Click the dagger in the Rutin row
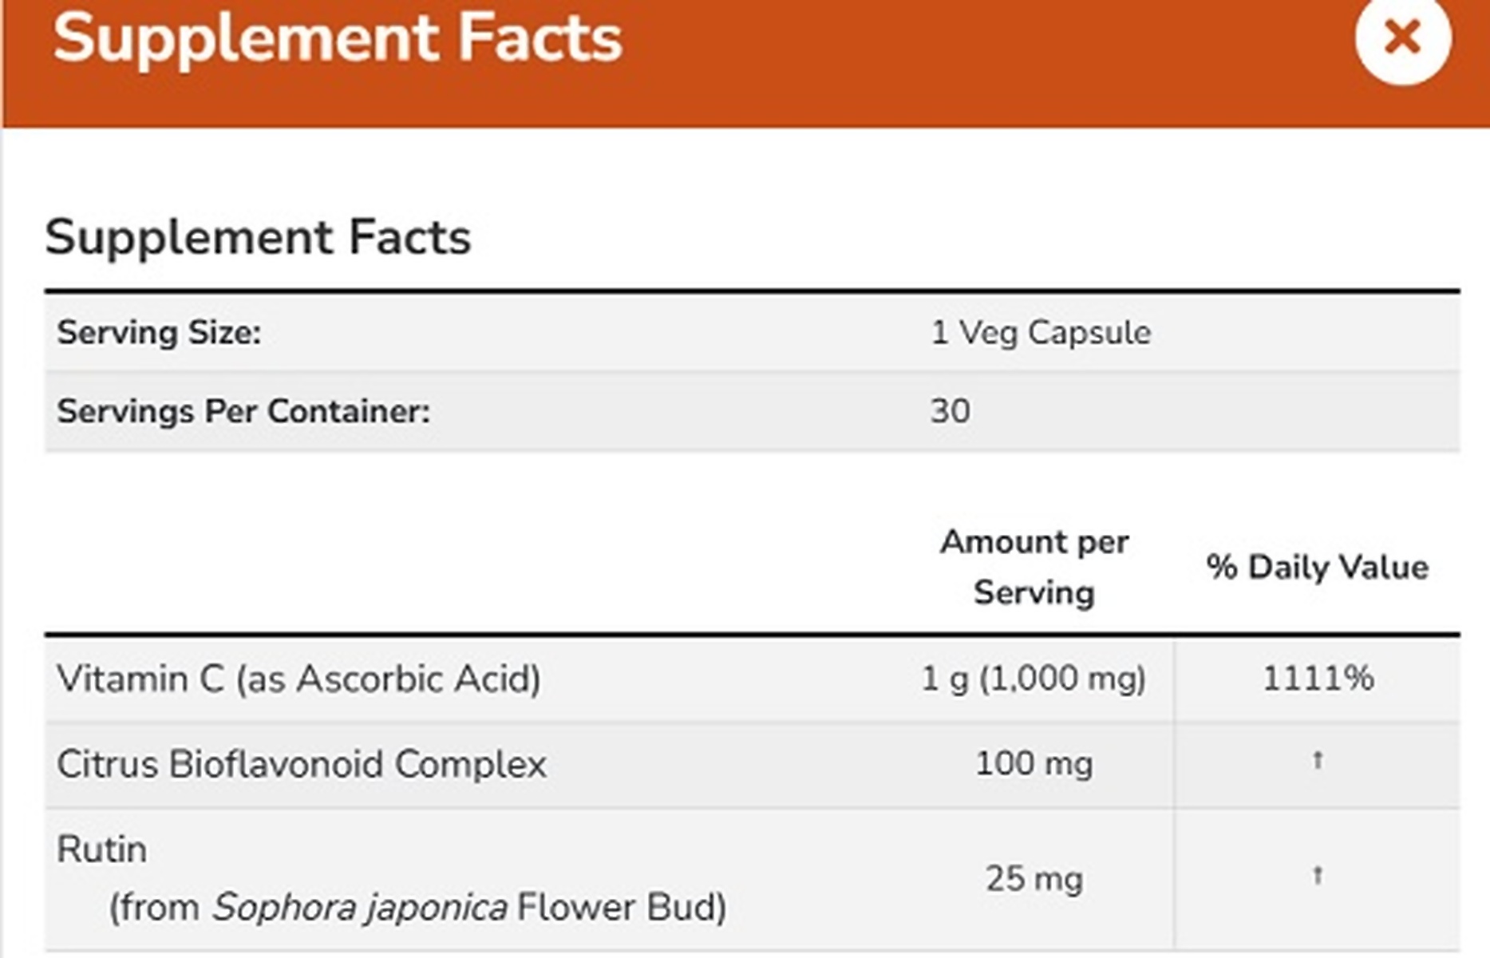Viewport: 1490px width, 958px height. click(1318, 876)
